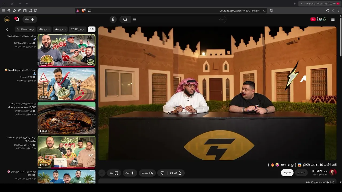Open the Egypt pyramids 3:09:59 video thumbnail

coord(67,84)
